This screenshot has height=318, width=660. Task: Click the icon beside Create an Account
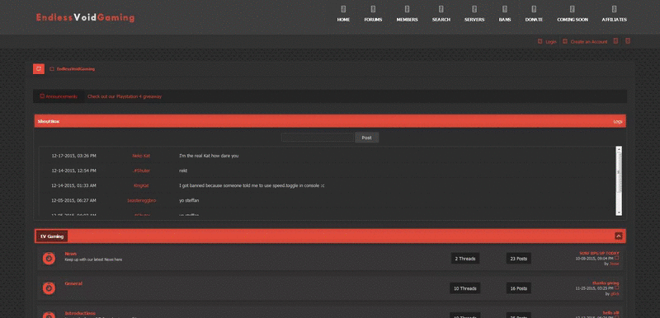point(565,41)
